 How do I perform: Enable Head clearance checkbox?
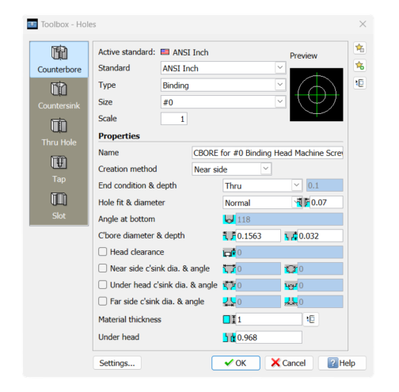tap(102, 252)
